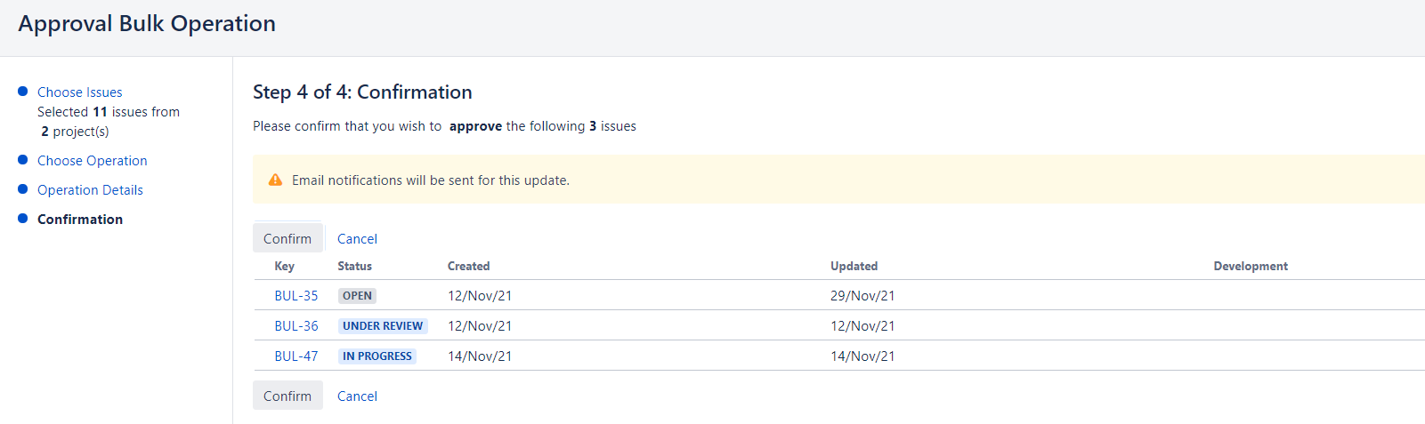Open the Choose Issues step

pyautogui.click(x=80, y=92)
